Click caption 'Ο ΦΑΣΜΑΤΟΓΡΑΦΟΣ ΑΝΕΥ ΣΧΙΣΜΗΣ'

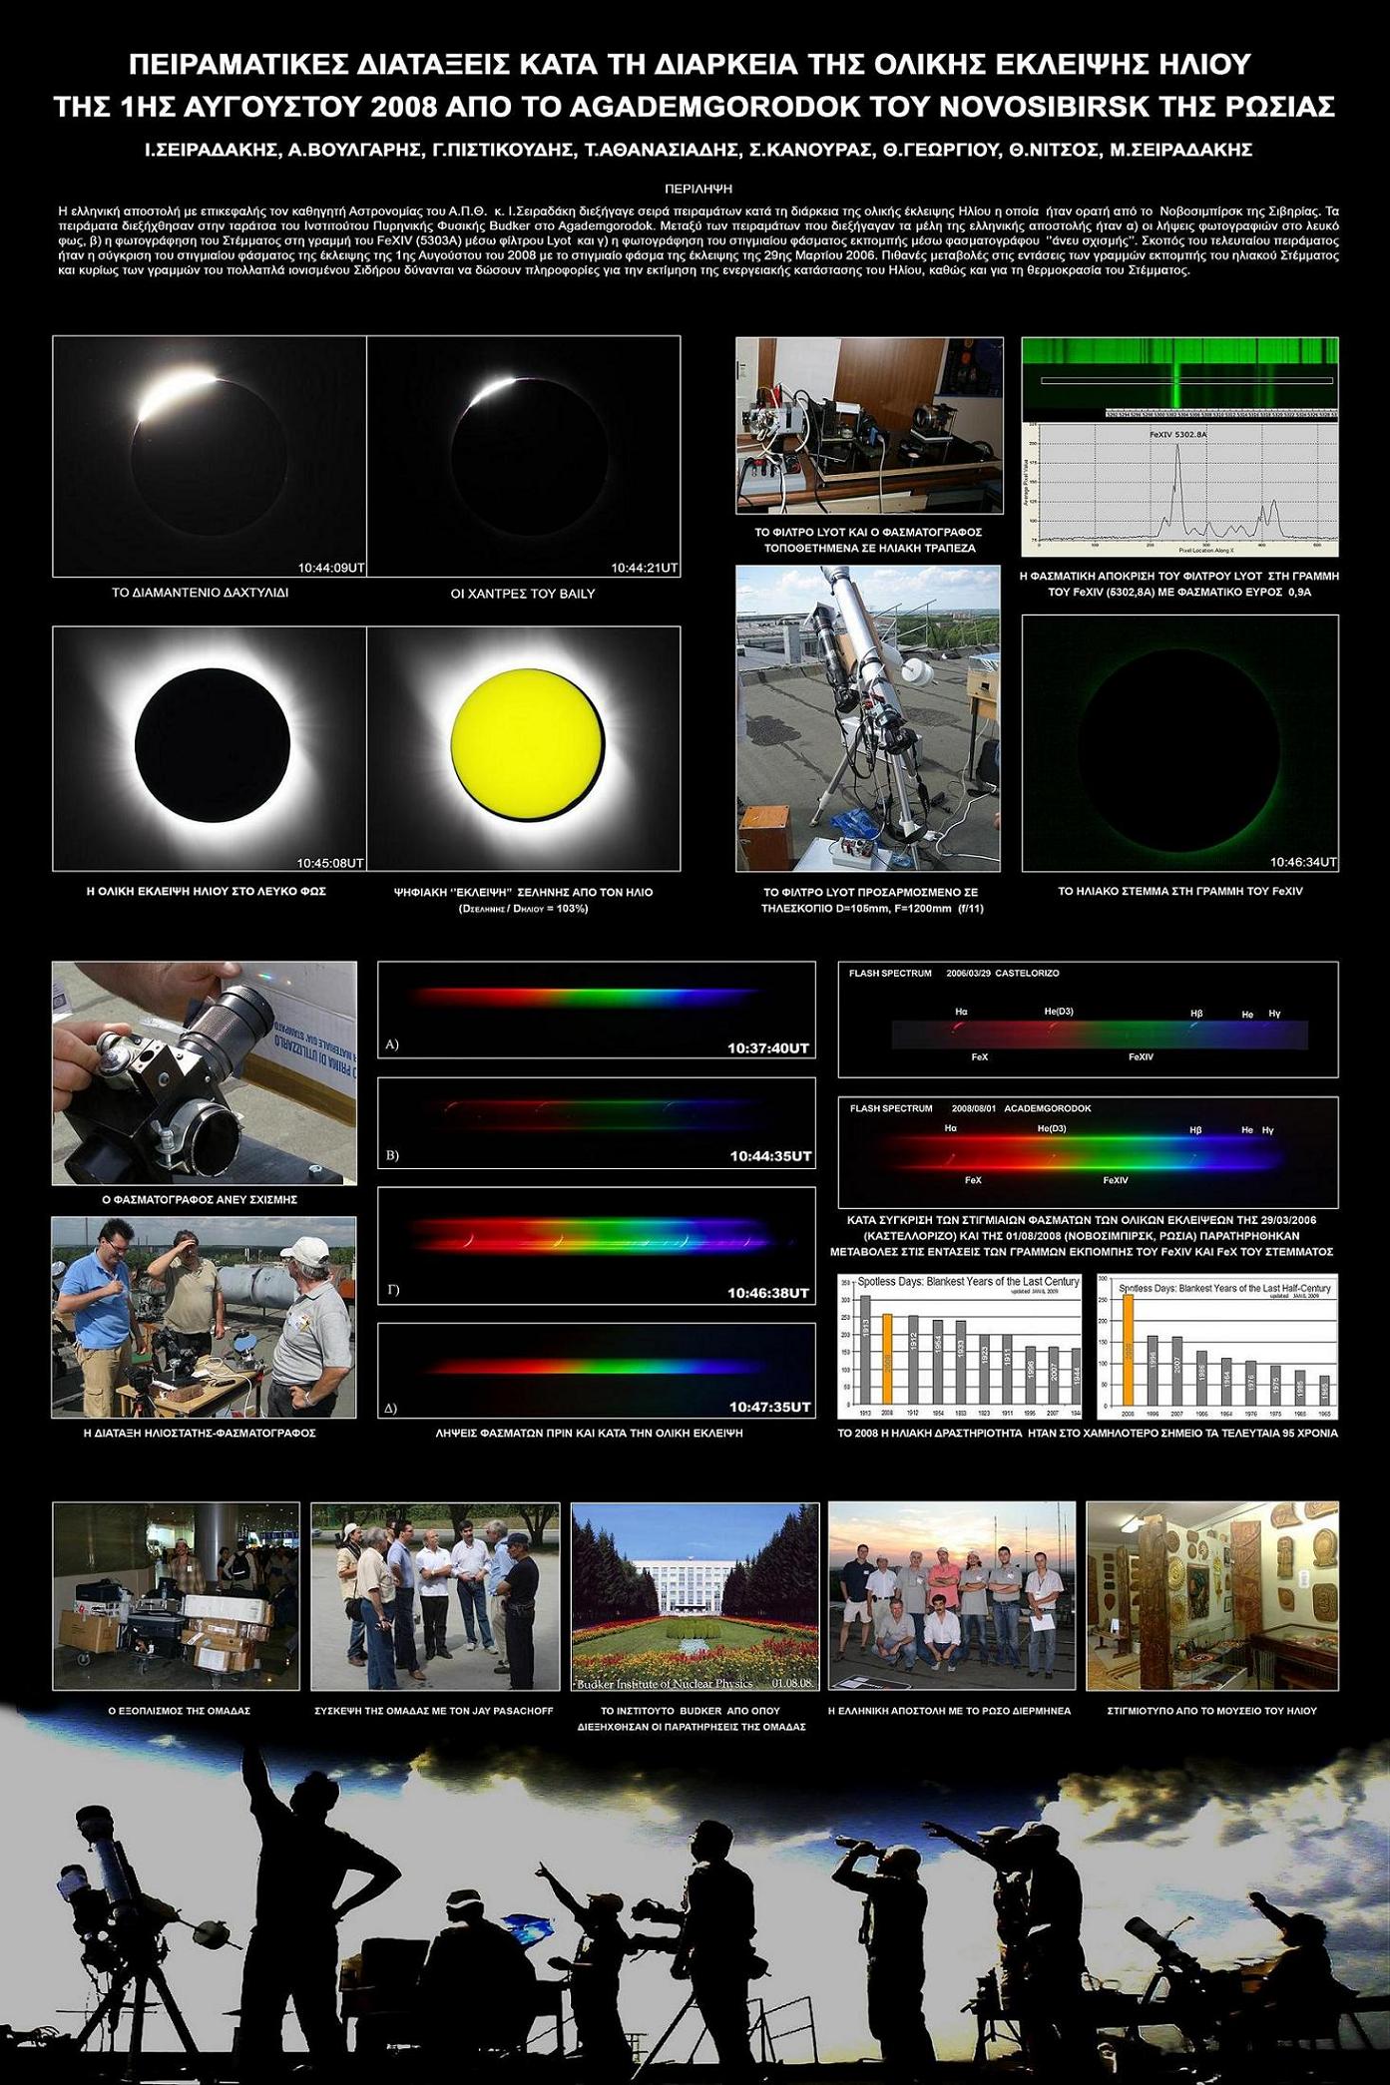(200, 1200)
